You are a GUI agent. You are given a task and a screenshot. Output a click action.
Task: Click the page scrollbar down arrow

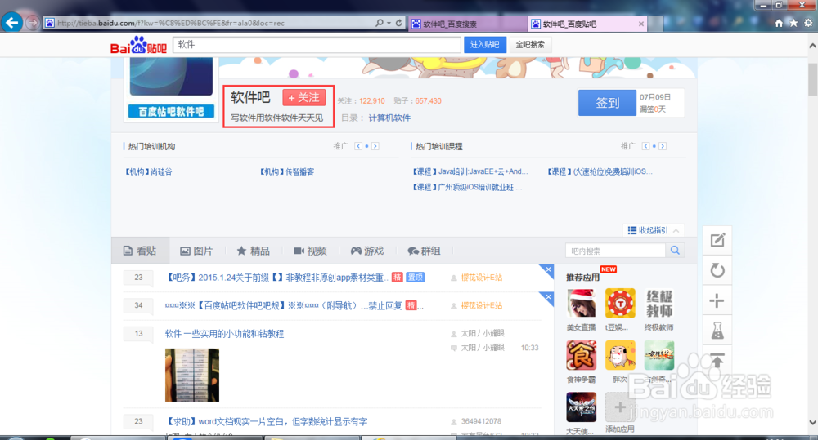[812, 422]
